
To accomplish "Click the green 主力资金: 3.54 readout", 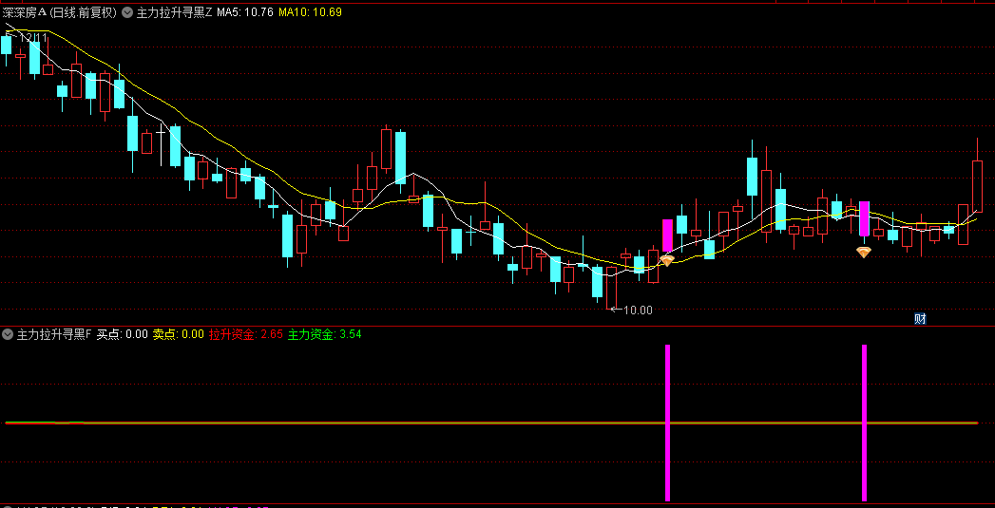I will (324, 333).
